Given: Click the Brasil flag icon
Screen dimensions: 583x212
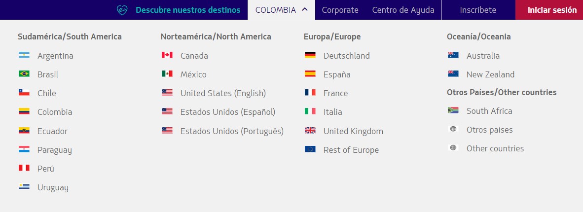Looking at the screenshot, I should click(24, 74).
